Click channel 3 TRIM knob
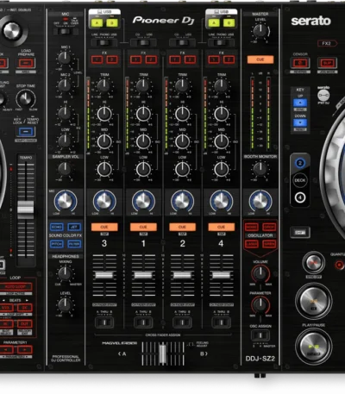345x394 pixels. 104,85
